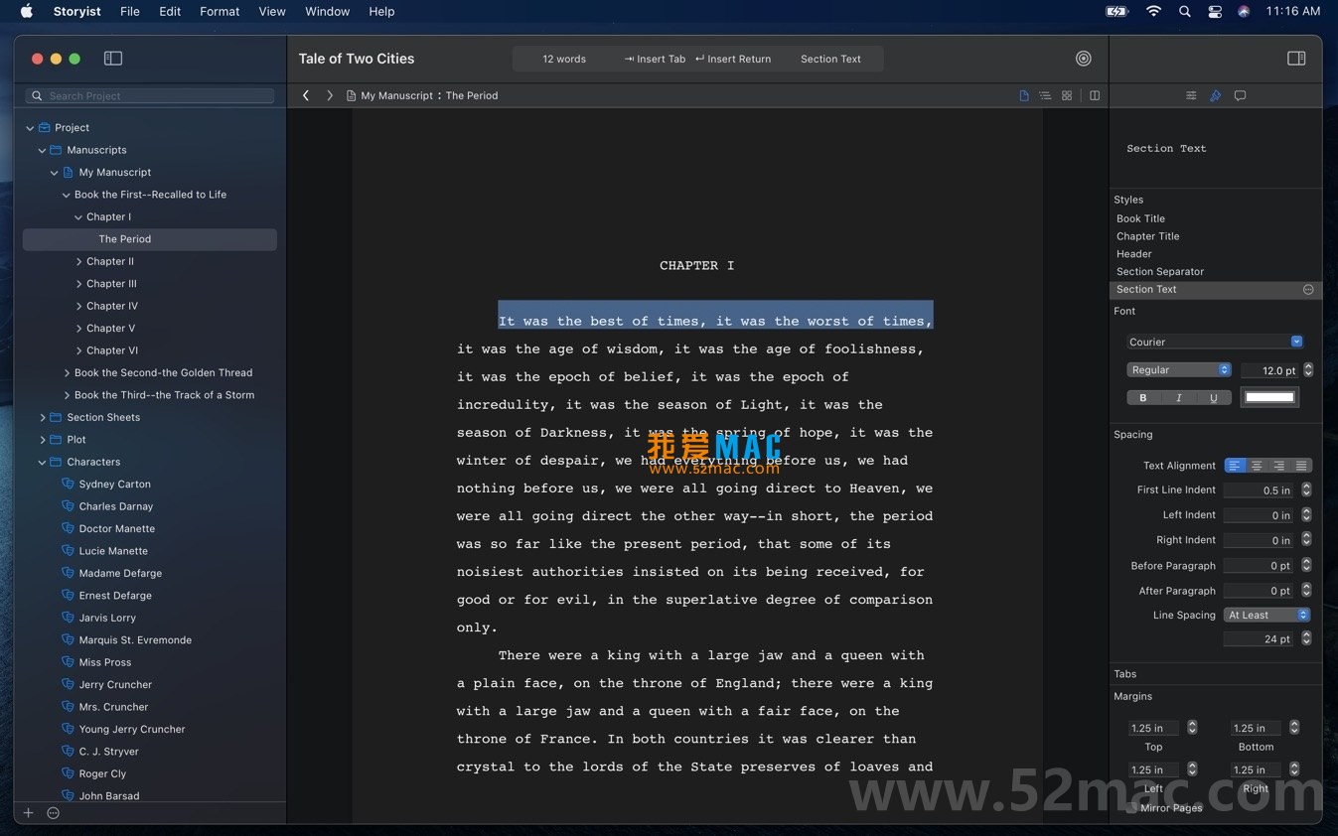Toggle the left sidebar panel icon
This screenshot has height=836, width=1338.
113,59
